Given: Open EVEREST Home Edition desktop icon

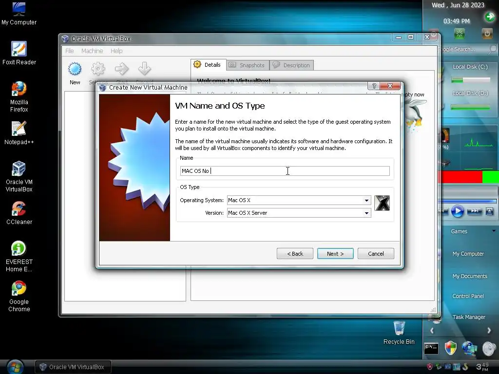Looking at the screenshot, I should tap(19, 256).
